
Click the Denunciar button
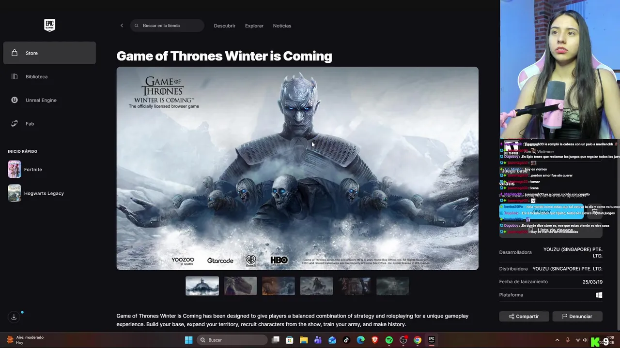point(577,317)
